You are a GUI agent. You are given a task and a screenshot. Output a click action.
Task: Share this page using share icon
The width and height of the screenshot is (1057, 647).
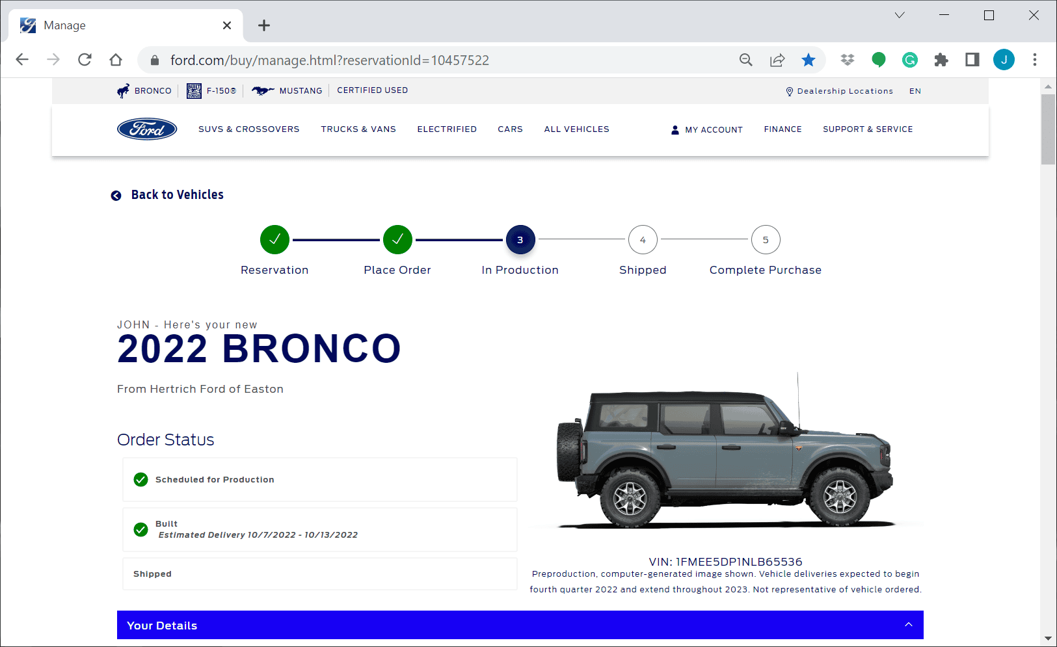(777, 60)
